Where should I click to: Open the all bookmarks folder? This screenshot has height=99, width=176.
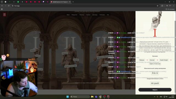(x=170, y=9)
